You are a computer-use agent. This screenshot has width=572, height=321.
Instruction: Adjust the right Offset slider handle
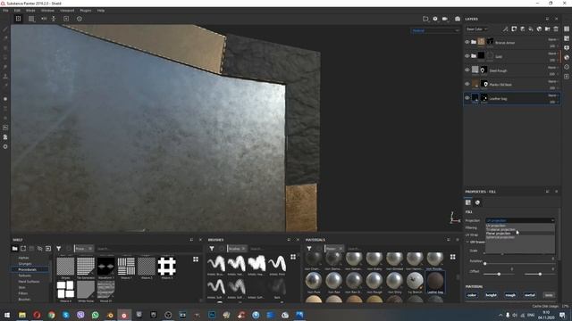pos(540,274)
